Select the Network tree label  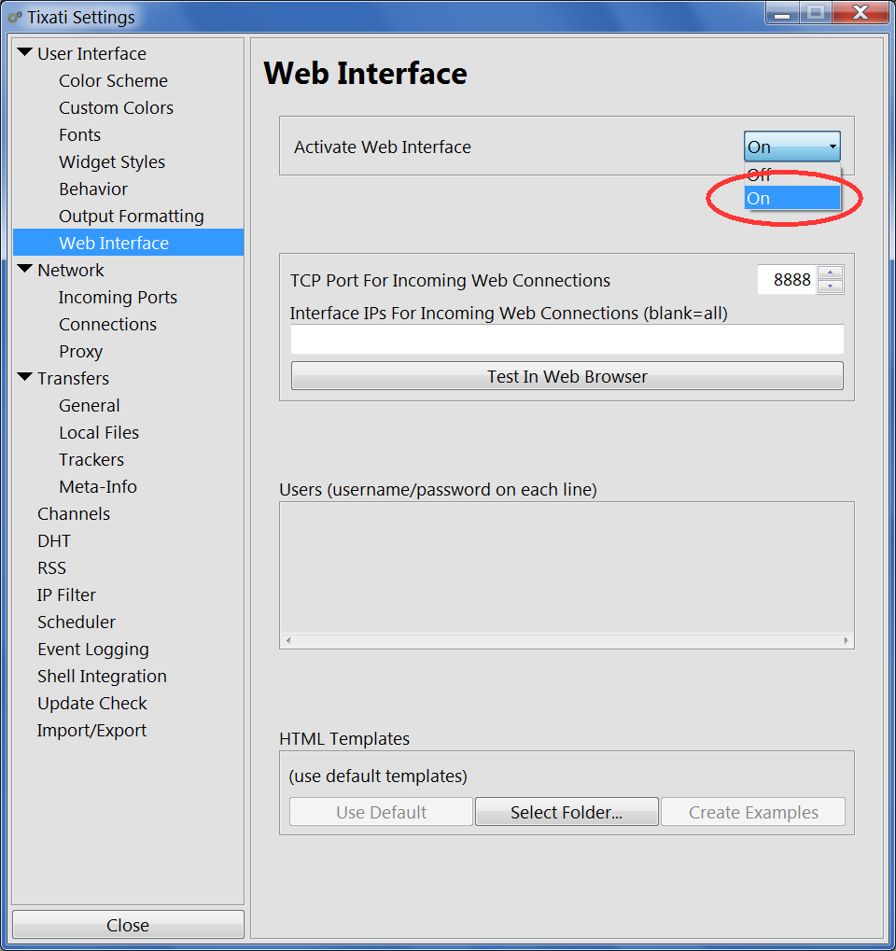click(x=70, y=270)
